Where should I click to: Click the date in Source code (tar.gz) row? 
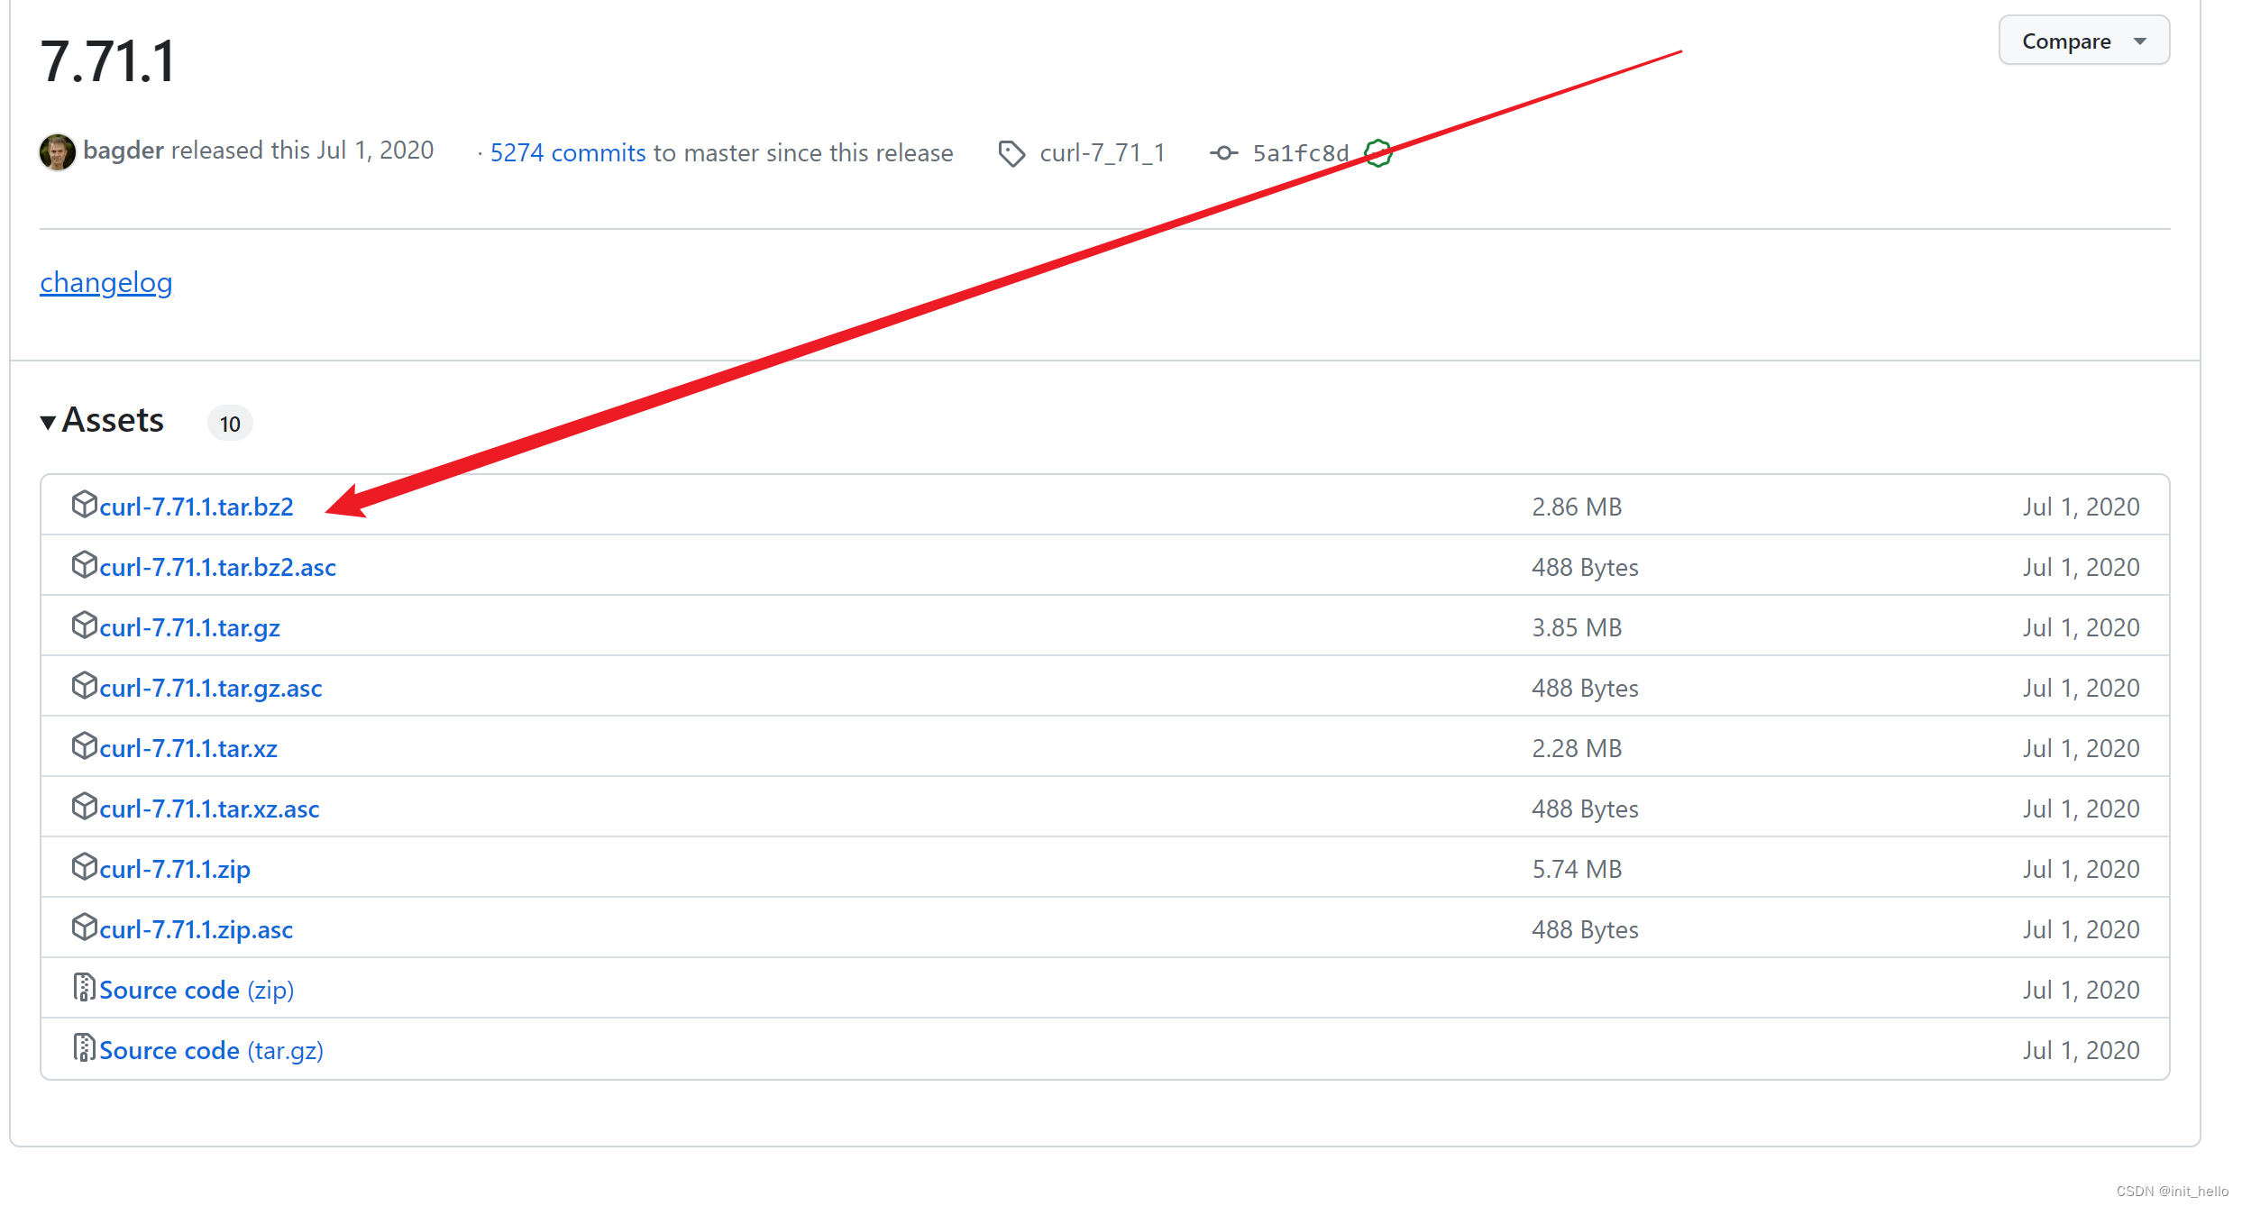2081,1050
